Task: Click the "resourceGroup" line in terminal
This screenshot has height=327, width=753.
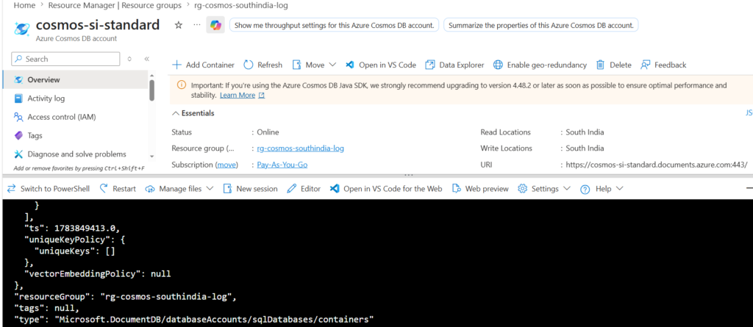Action: point(125,297)
